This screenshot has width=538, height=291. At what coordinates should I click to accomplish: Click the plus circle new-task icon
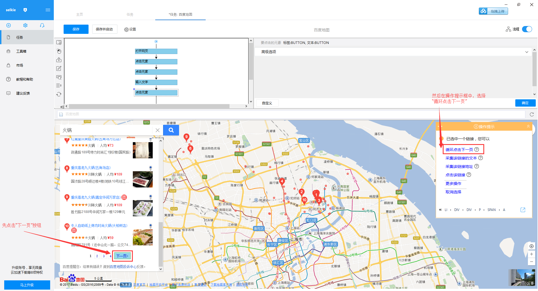(8, 25)
